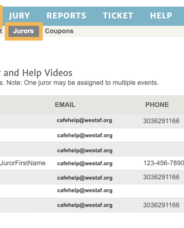The height and width of the screenshot is (228, 184).
Task: Click the first row cafehelp@westaf.org email
Action: (x=84, y=120)
